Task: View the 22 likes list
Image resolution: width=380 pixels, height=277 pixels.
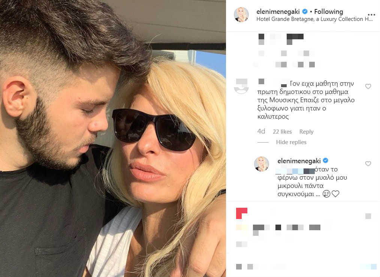Action: pyautogui.click(x=282, y=131)
